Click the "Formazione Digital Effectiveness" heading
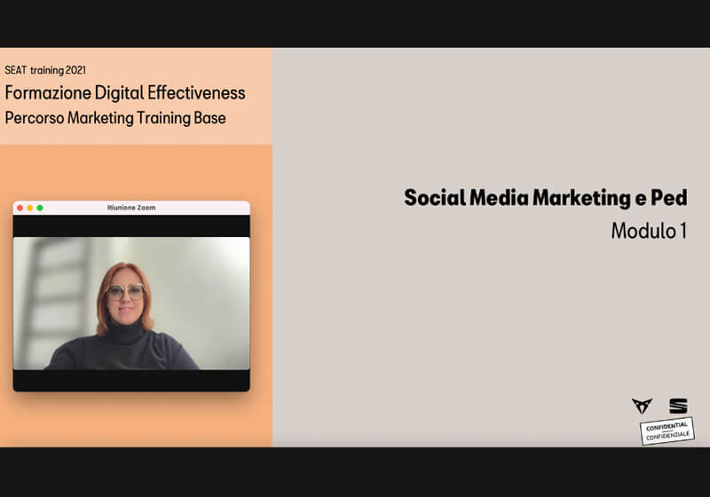The width and height of the screenshot is (710, 497). click(x=125, y=92)
